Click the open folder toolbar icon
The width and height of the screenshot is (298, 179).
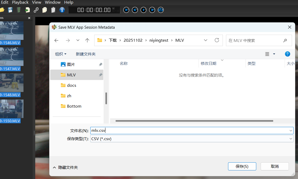click(x=2, y=10)
